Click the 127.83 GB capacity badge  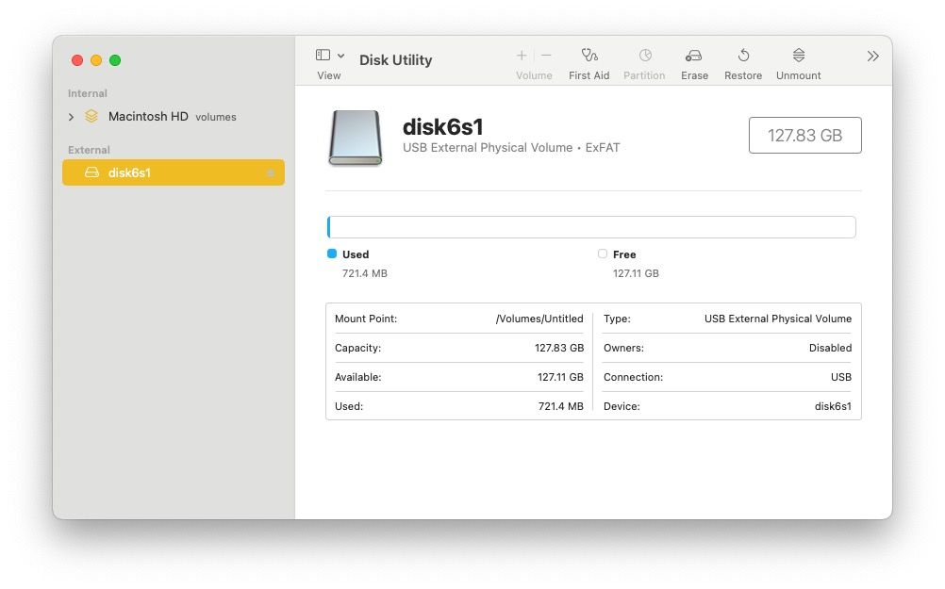[804, 135]
